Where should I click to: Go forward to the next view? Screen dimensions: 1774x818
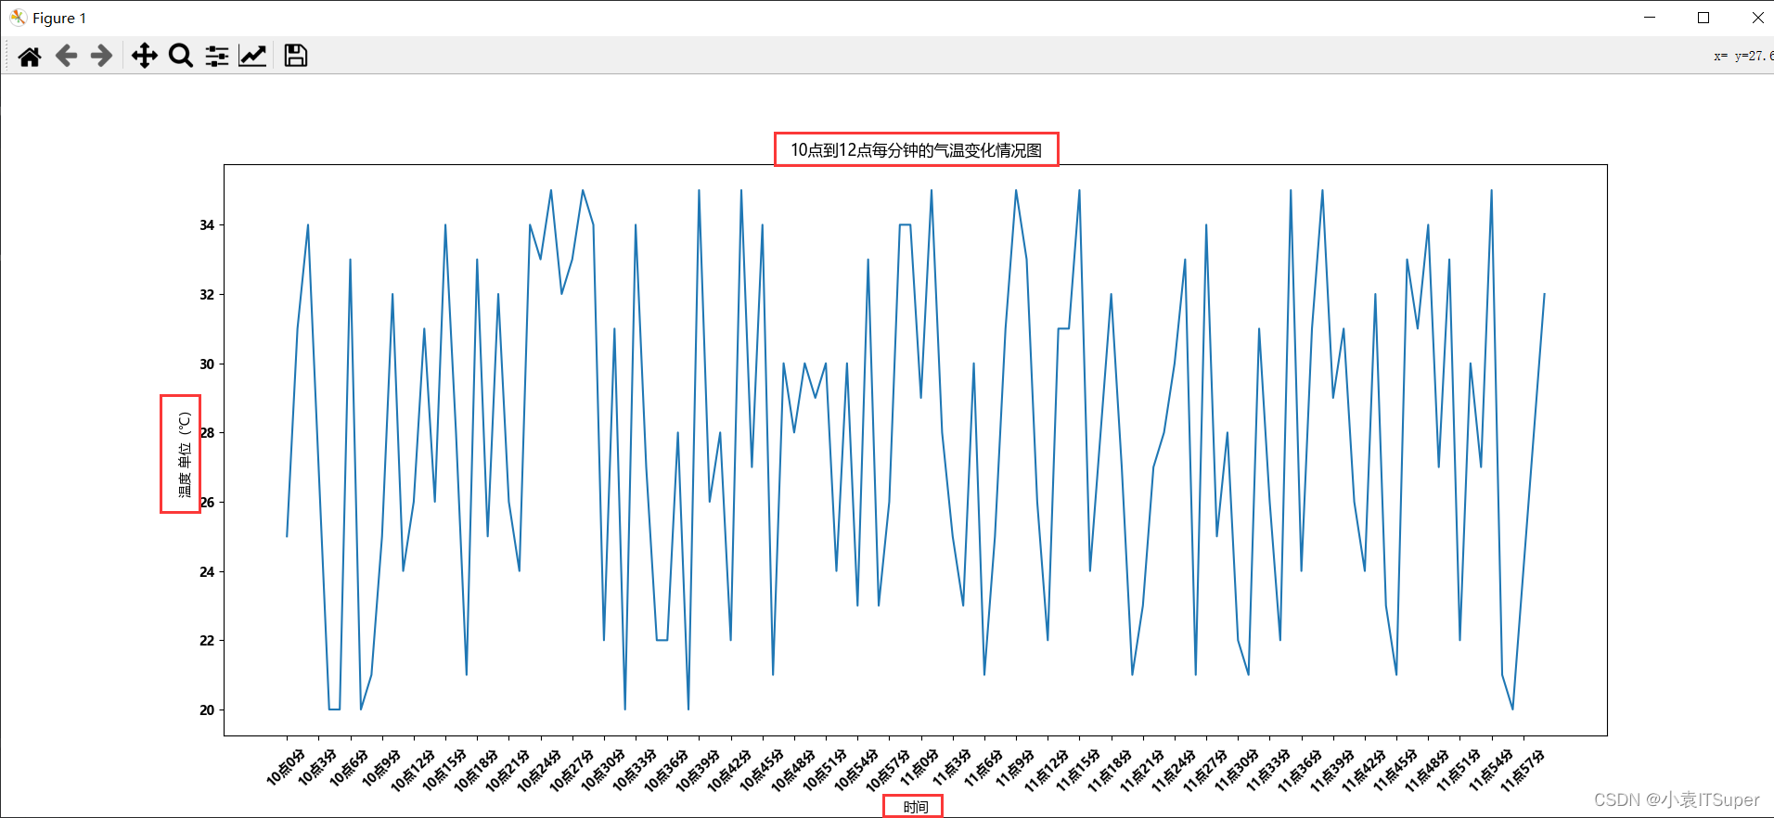(101, 56)
